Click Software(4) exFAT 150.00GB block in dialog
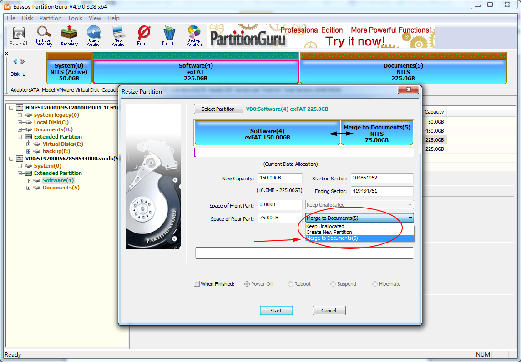Viewport: 521px width, 362px height. pyautogui.click(x=268, y=133)
